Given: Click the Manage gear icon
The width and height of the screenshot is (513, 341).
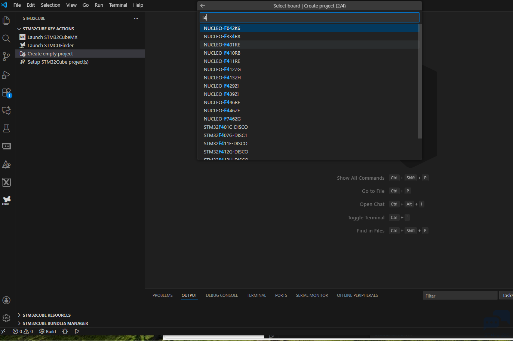Looking at the screenshot, I should [x=6, y=318].
